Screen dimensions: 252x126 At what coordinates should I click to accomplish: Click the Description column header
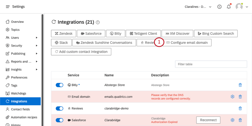coord(160,75)
